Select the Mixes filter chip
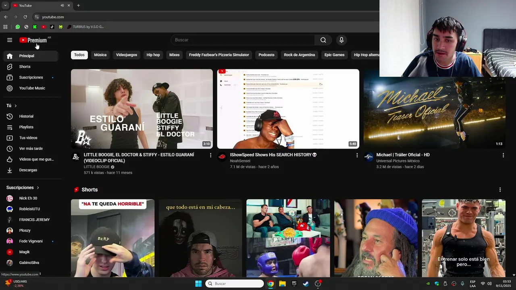The height and width of the screenshot is (290, 516). click(175, 55)
